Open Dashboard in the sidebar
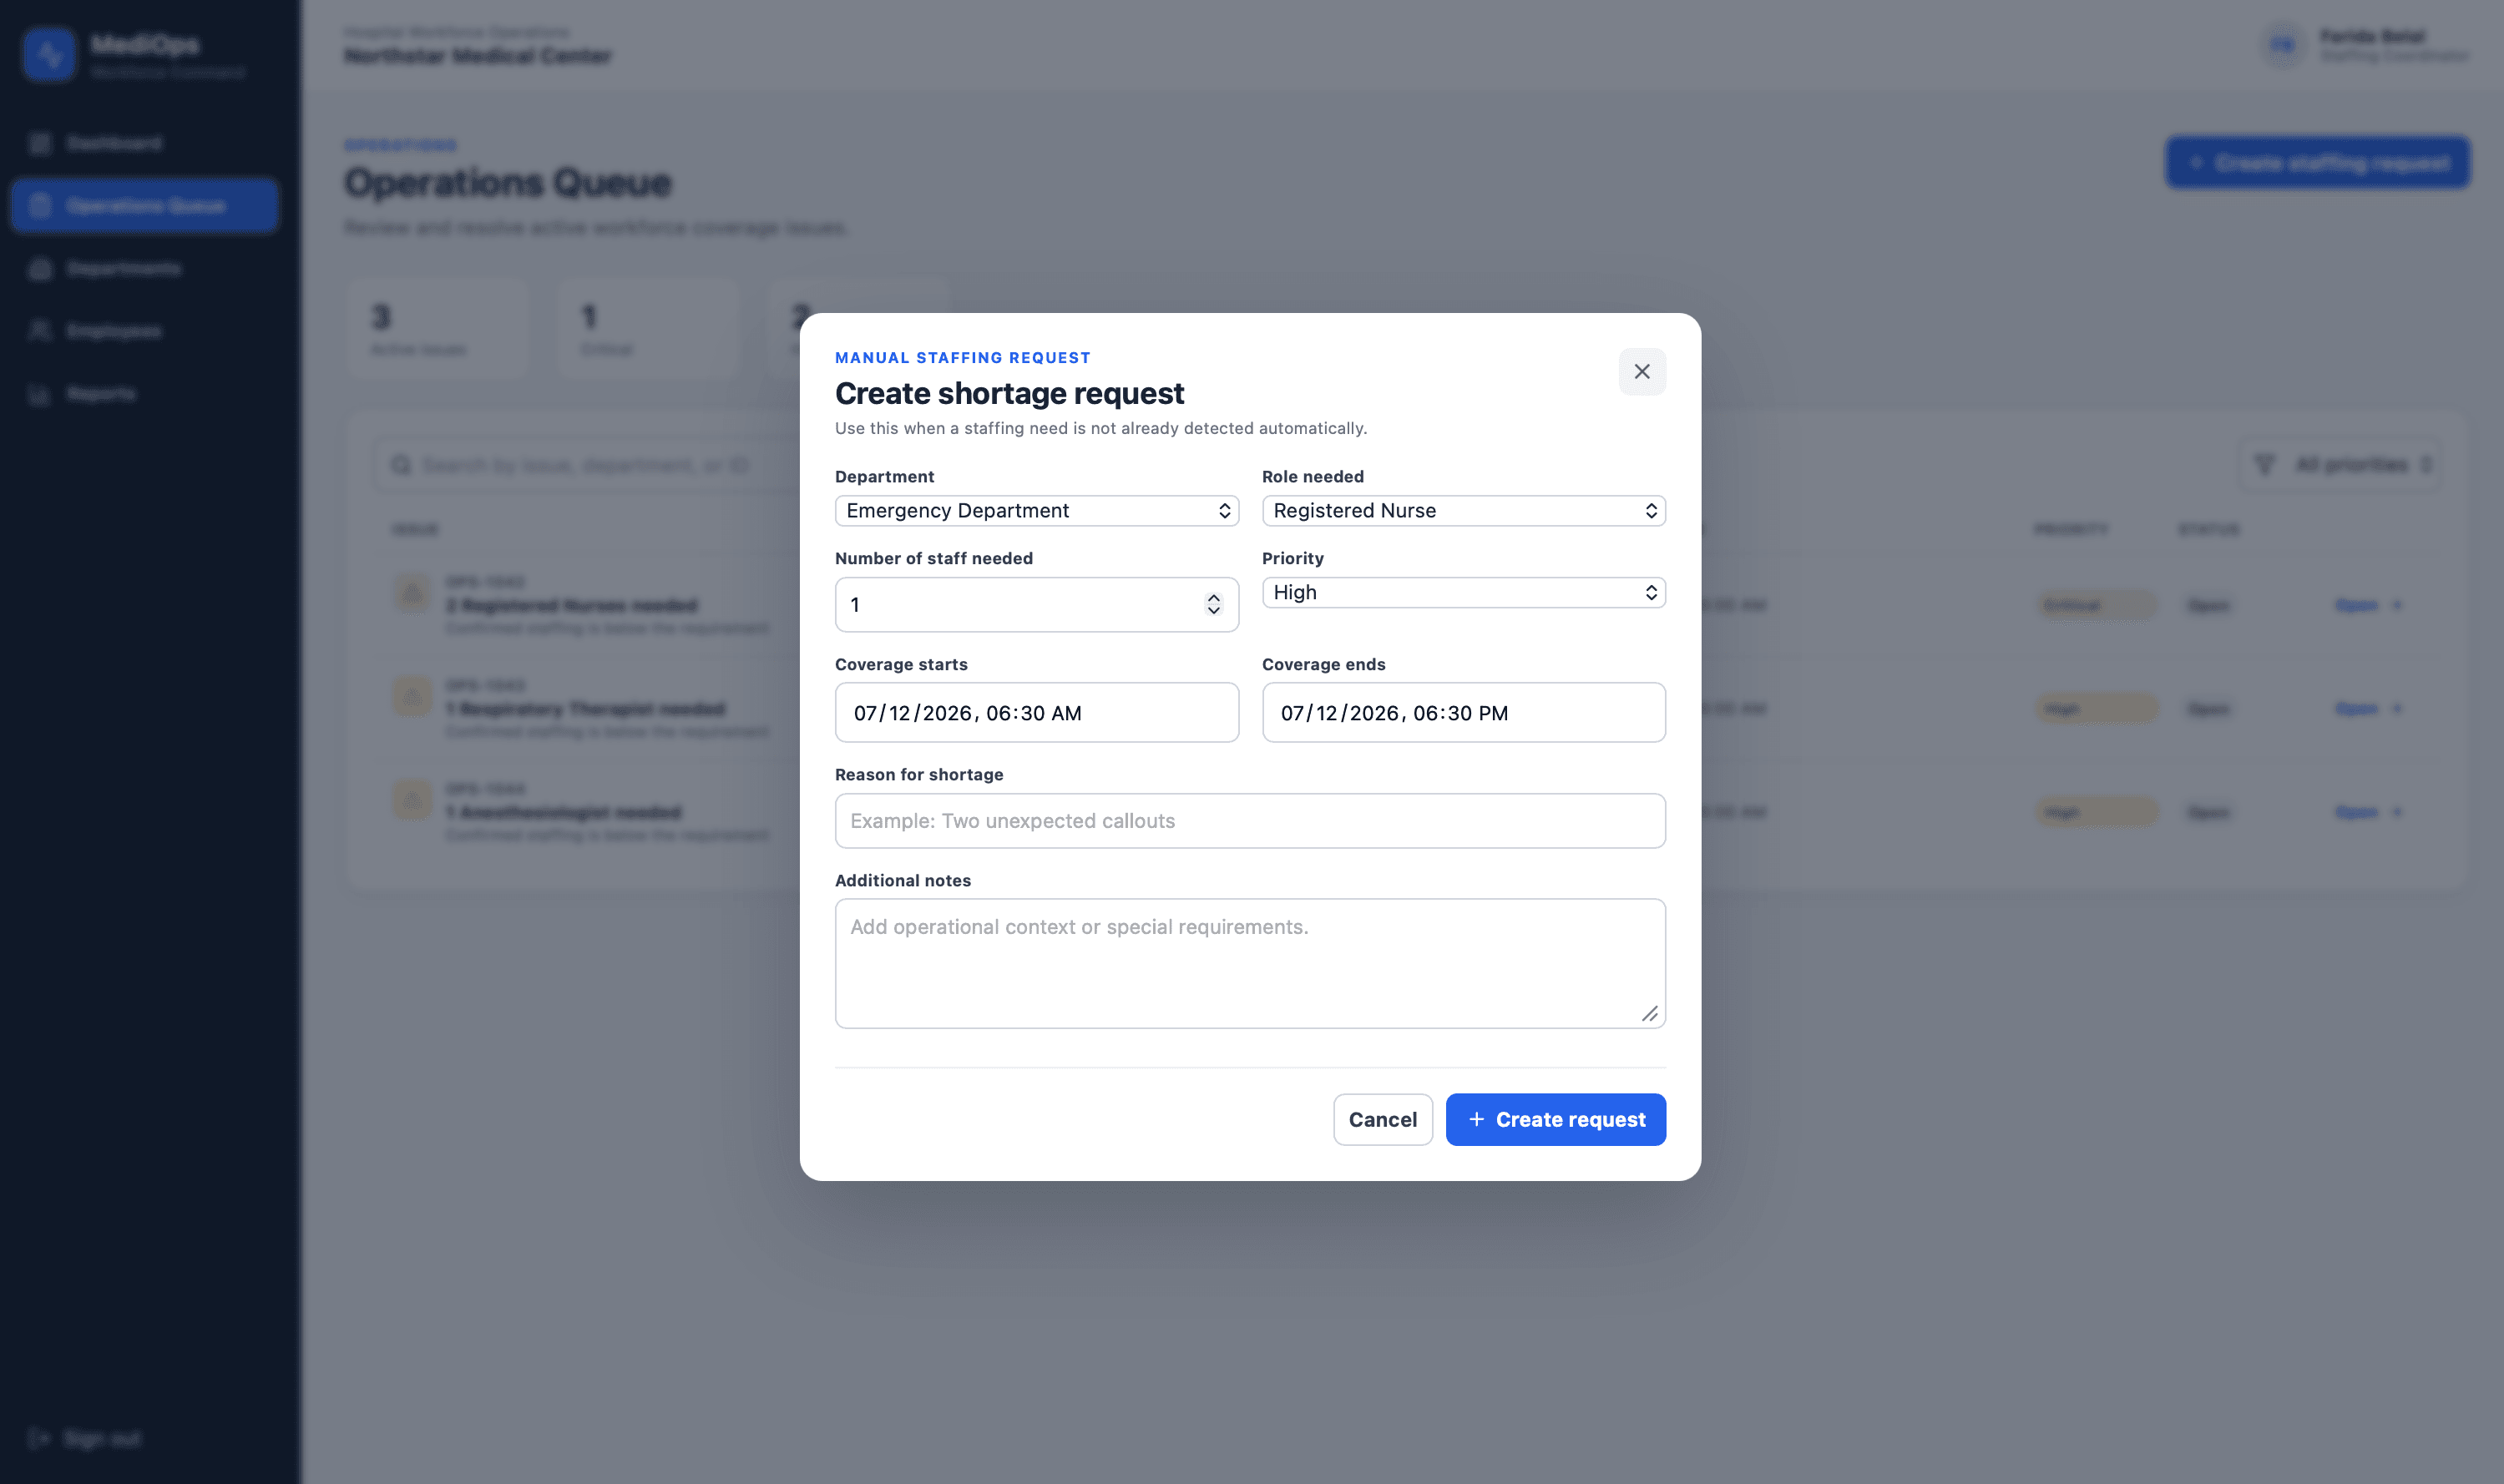 coord(145,143)
